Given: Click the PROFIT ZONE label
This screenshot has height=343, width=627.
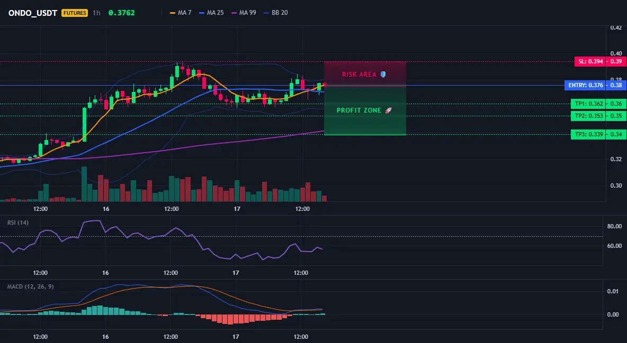Looking at the screenshot, I should pyautogui.click(x=359, y=110).
